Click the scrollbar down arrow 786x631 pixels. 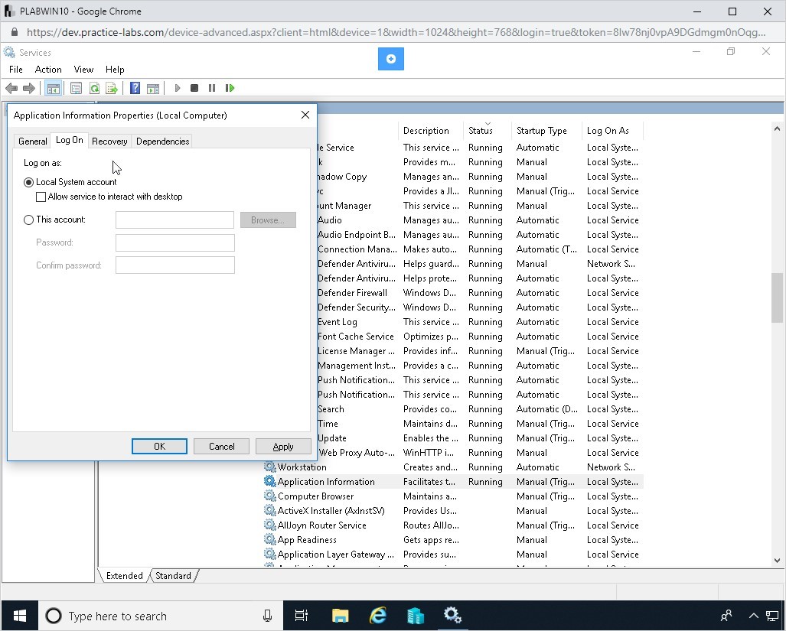pyautogui.click(x=777, y=561)
